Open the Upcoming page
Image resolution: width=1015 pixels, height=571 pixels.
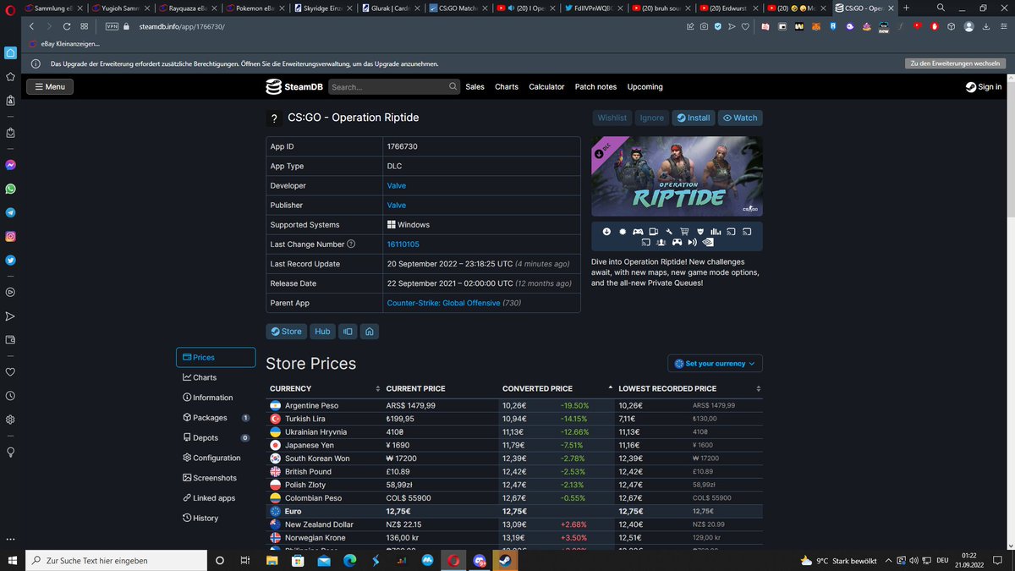pos(645,86)
